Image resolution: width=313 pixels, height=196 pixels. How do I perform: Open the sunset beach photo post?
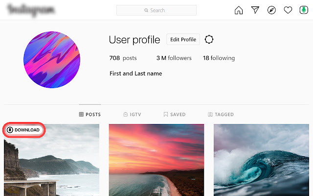pos(156,160)
